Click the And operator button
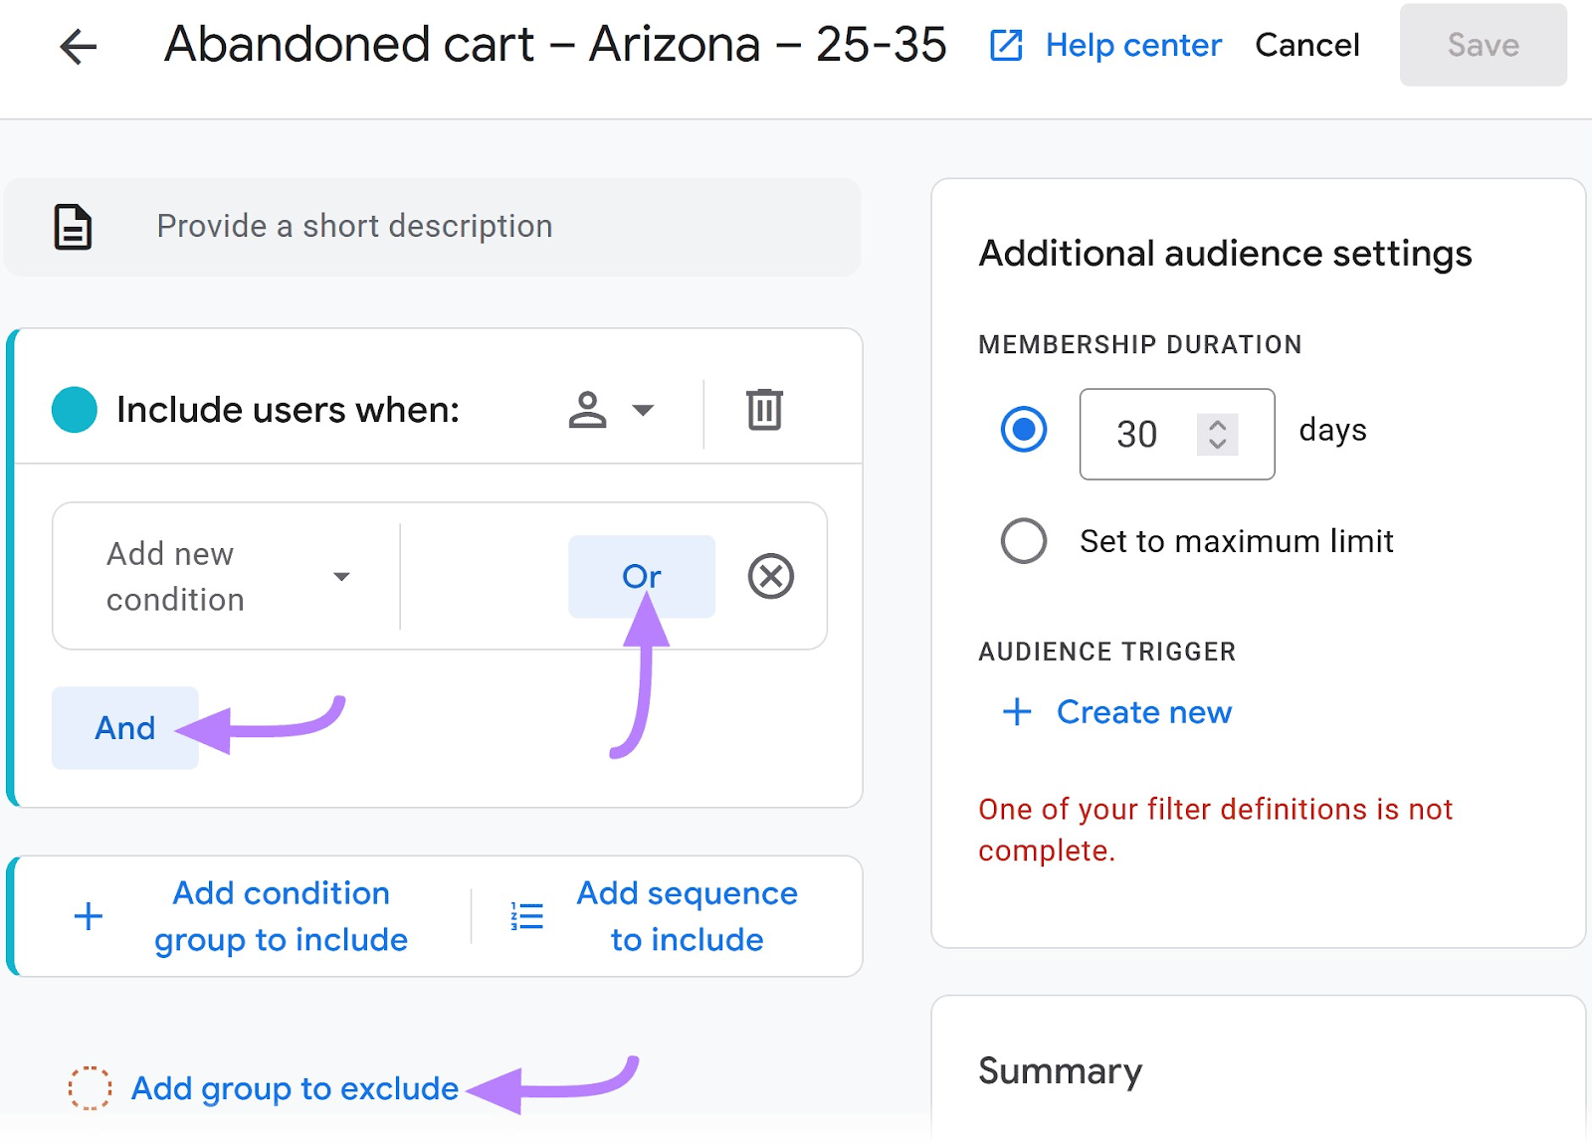The width and height of the screenshot is (1592, 1145). 124,727
